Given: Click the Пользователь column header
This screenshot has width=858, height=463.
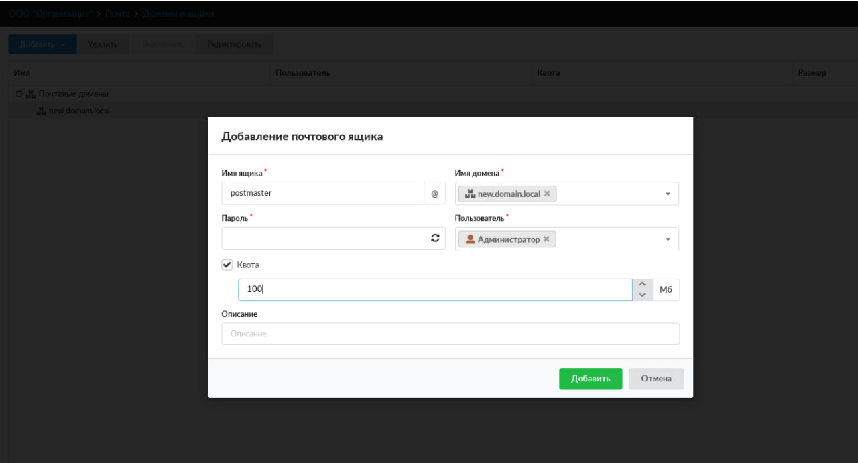Looking at the screenshot, I should click(x=402, y=73).
